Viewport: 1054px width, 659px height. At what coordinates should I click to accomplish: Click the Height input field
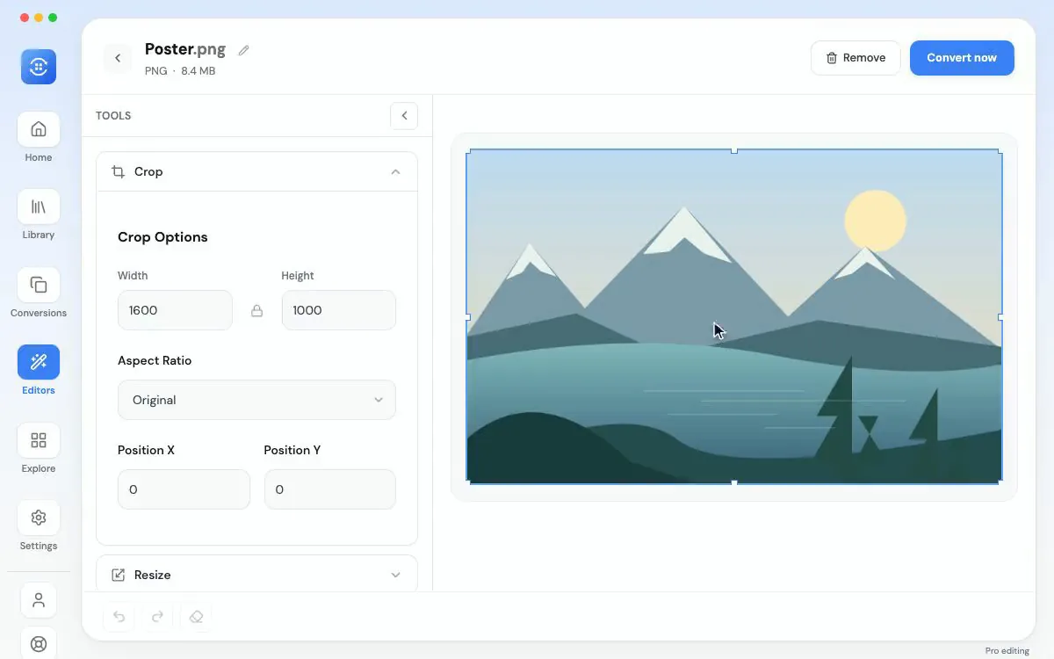[x=338, y=310]
